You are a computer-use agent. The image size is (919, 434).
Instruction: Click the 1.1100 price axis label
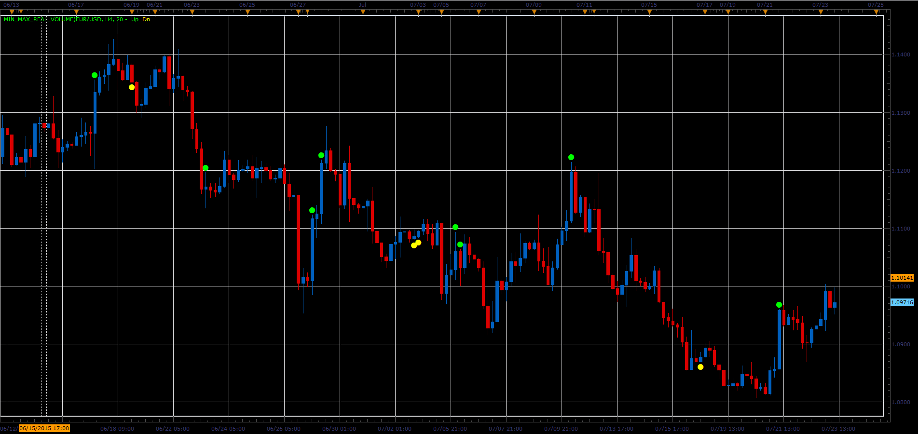tap(900, 229)
